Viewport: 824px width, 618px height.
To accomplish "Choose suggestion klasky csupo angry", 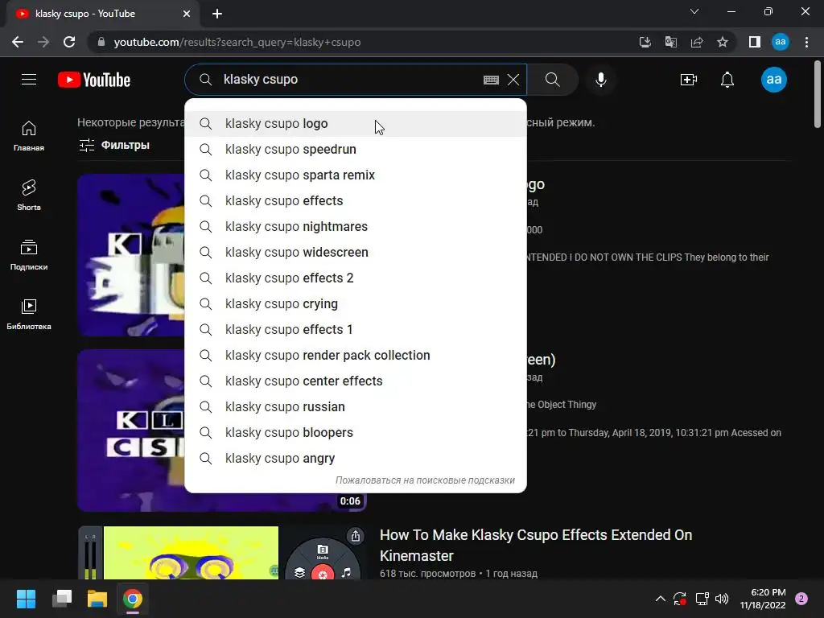I will pyautogui.click(x=356, y=458).
